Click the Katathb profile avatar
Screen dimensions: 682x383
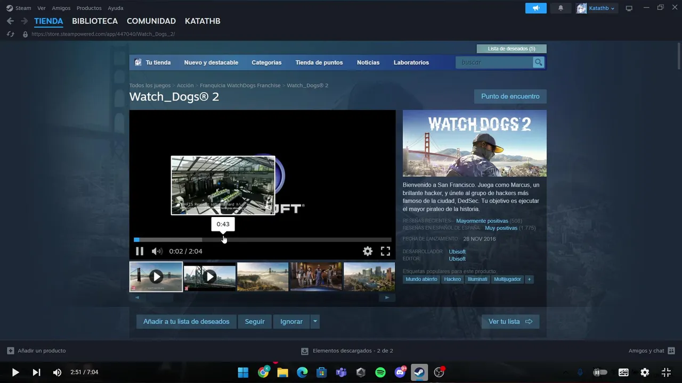tap(582, 8)
